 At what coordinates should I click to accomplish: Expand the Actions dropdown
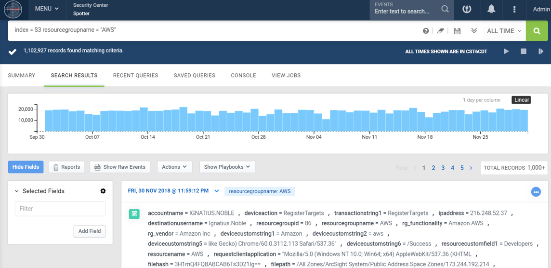coord(174,167)
